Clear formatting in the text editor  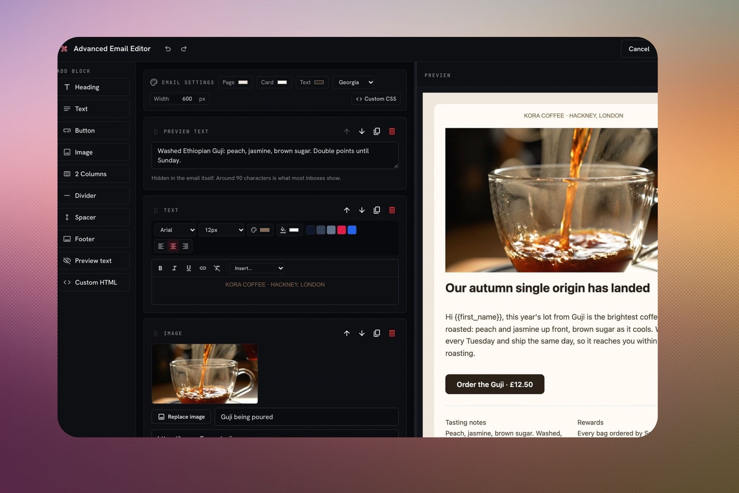pyautogui.click(x=217, y=268)
